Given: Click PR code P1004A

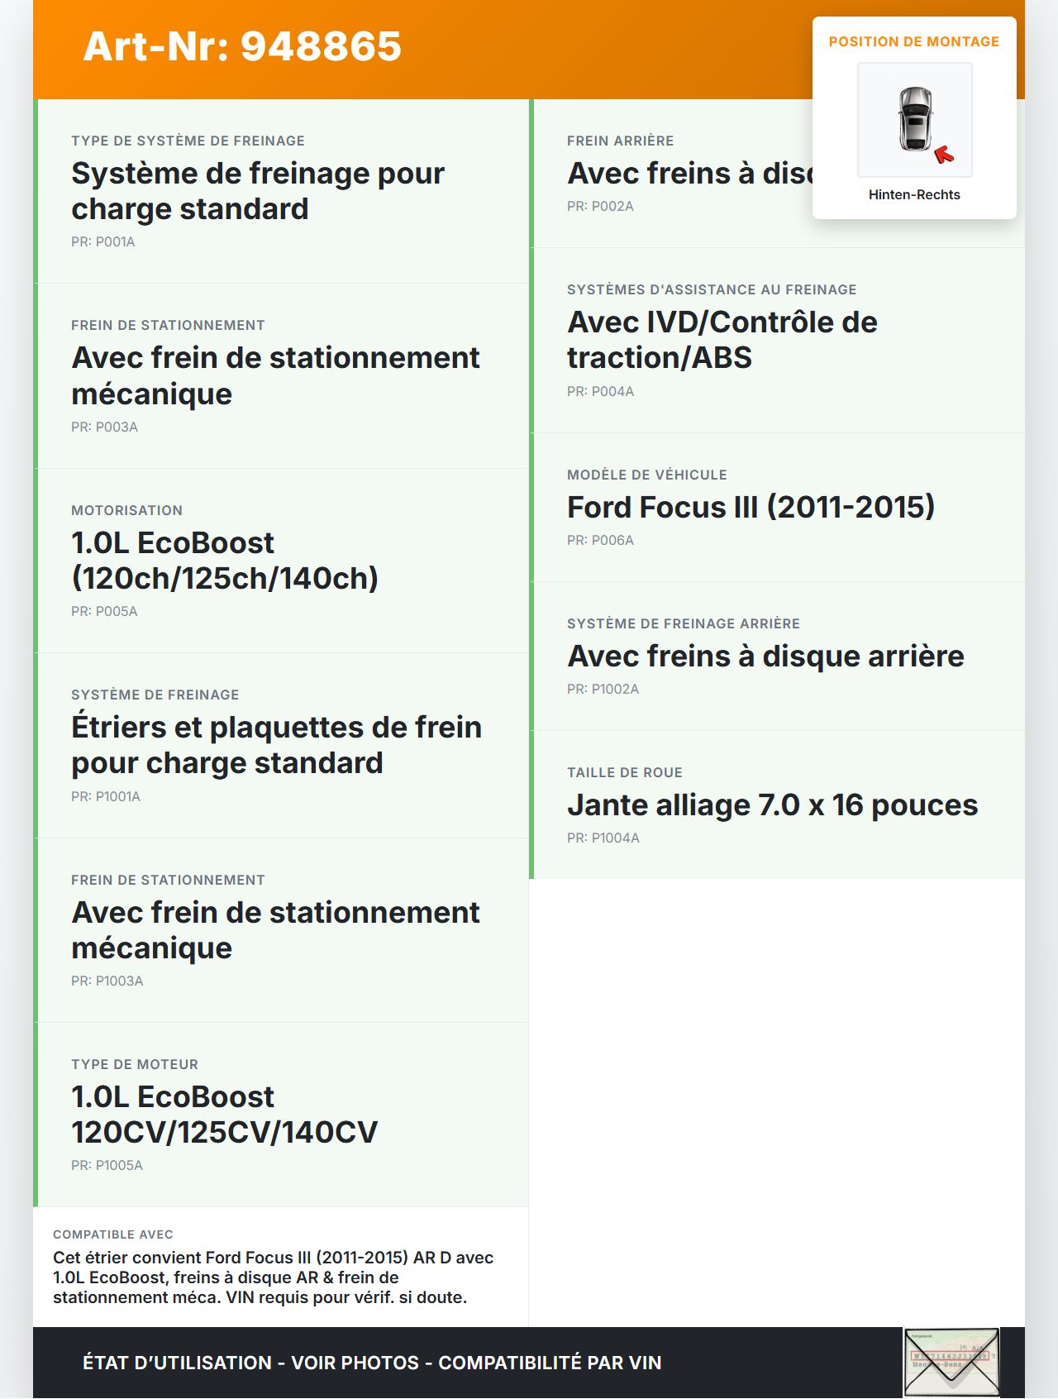Looking at the screenshot, I should coord(603,838).
